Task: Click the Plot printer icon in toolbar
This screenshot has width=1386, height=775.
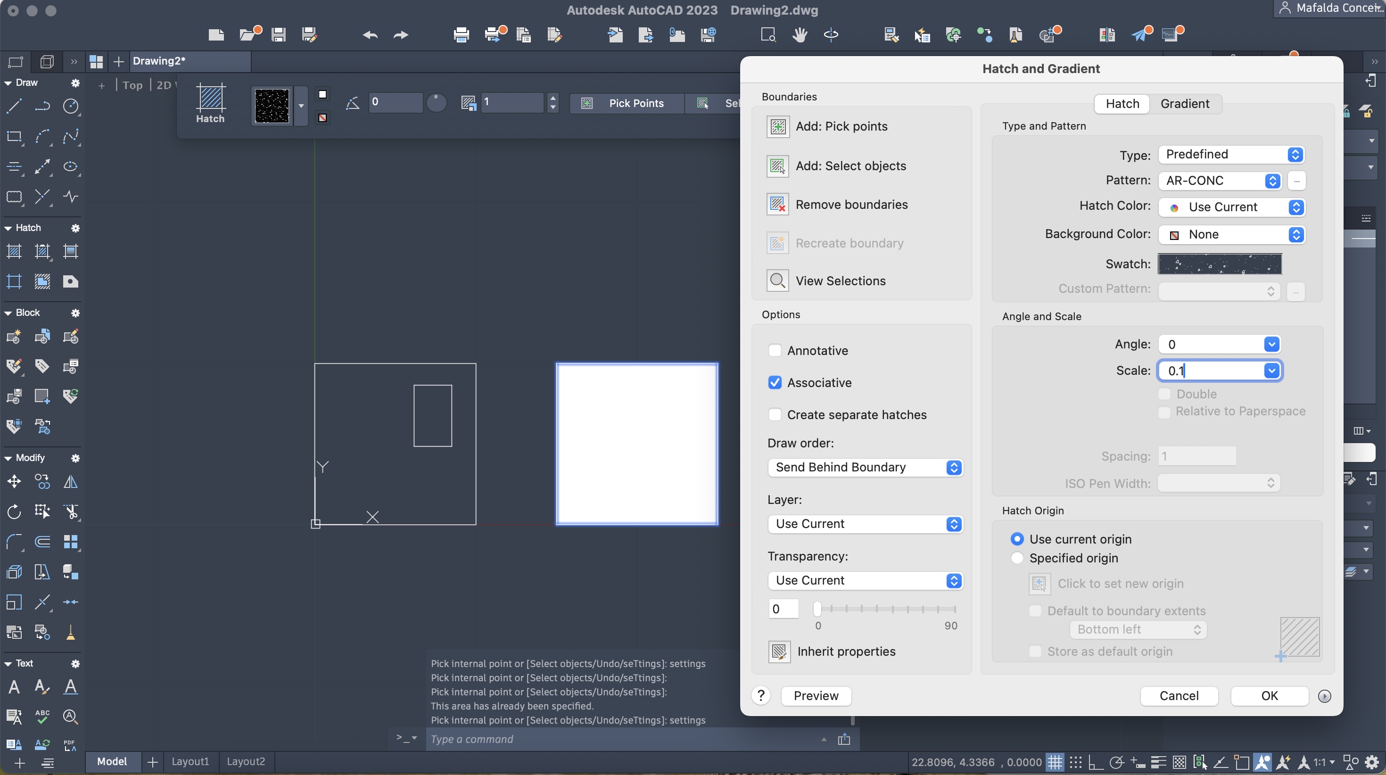Action: (x=461, y=35)
